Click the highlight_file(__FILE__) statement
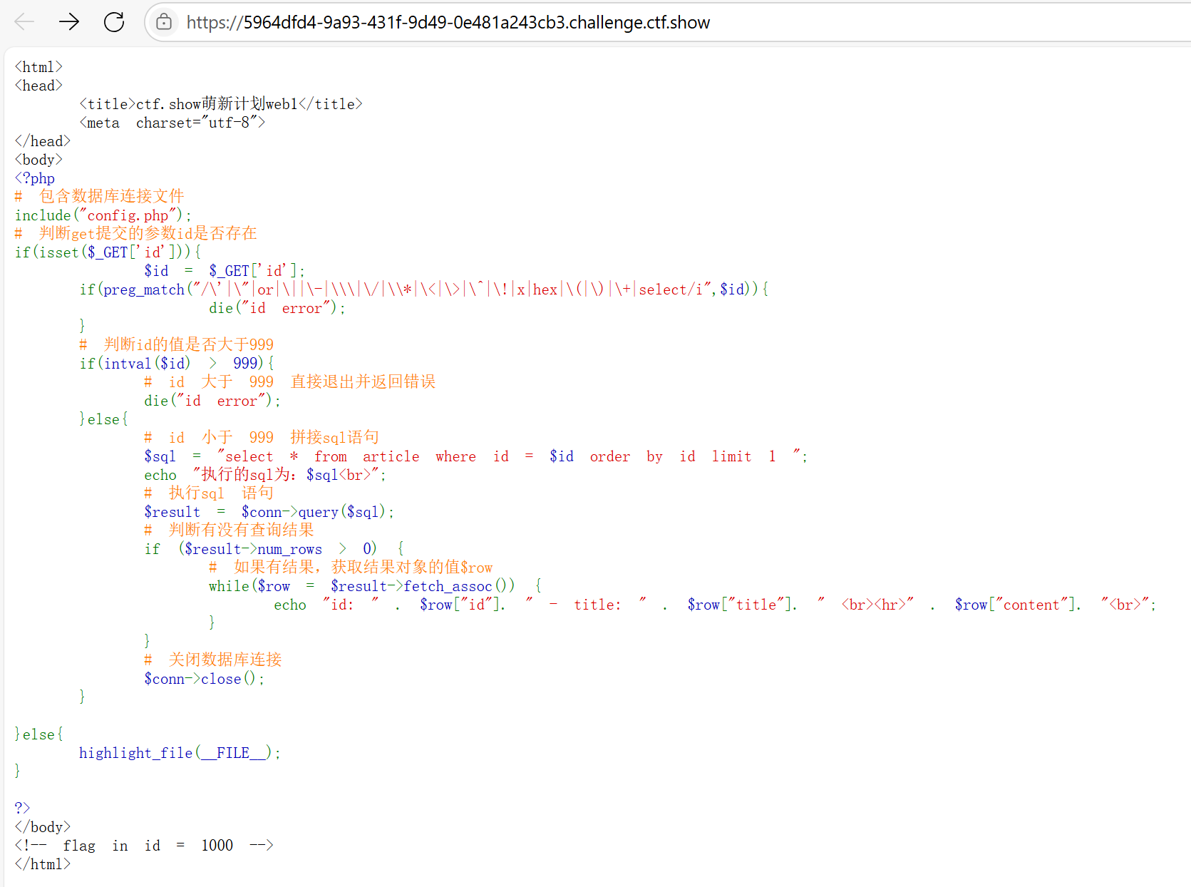This screenshot has width=1191, height=887. [179, 753]
